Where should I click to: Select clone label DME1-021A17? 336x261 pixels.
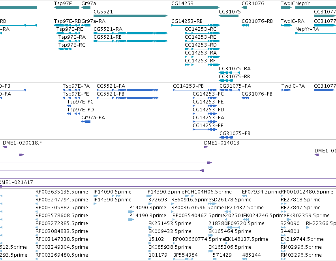click(17, 182)
